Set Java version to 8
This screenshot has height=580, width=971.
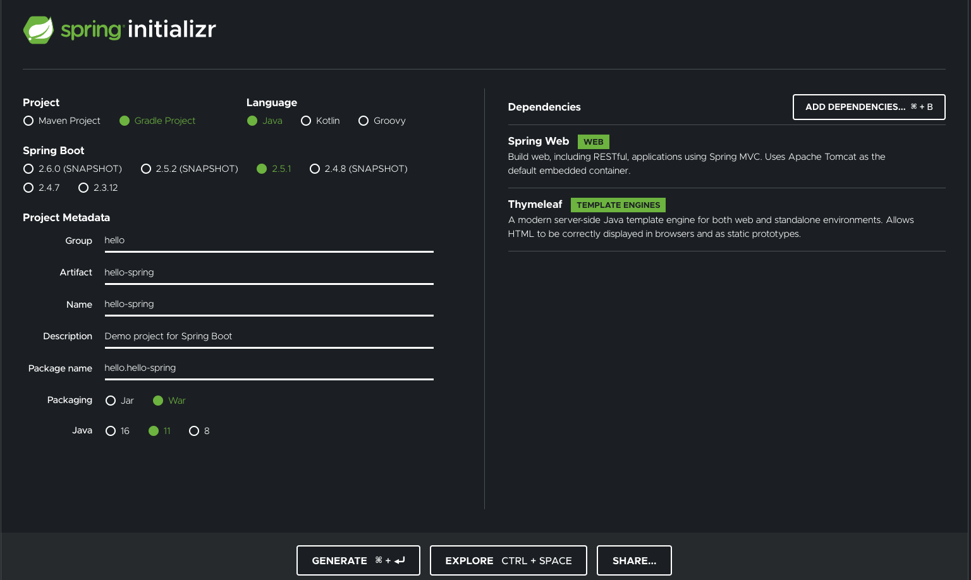pos(194,431)
